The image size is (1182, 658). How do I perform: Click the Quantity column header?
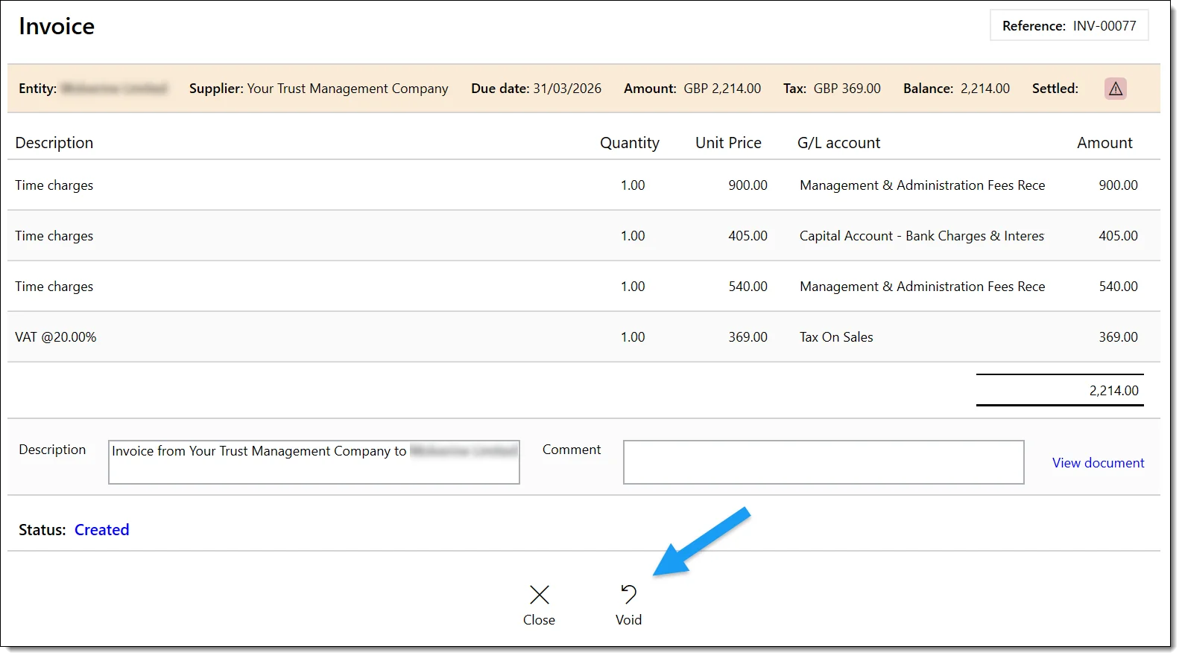click(630, 142)
